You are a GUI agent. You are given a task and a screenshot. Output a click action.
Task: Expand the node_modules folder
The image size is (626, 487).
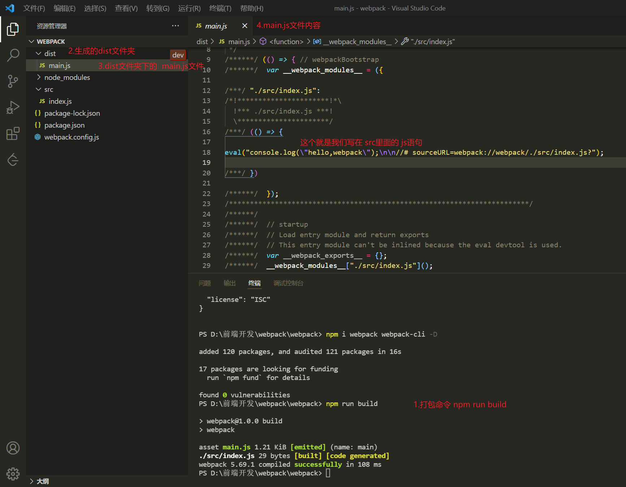pos(67,77)
